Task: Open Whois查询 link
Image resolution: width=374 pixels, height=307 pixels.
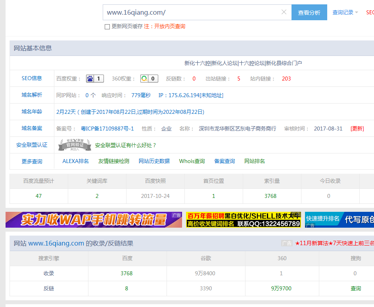Action: [192, 161]
